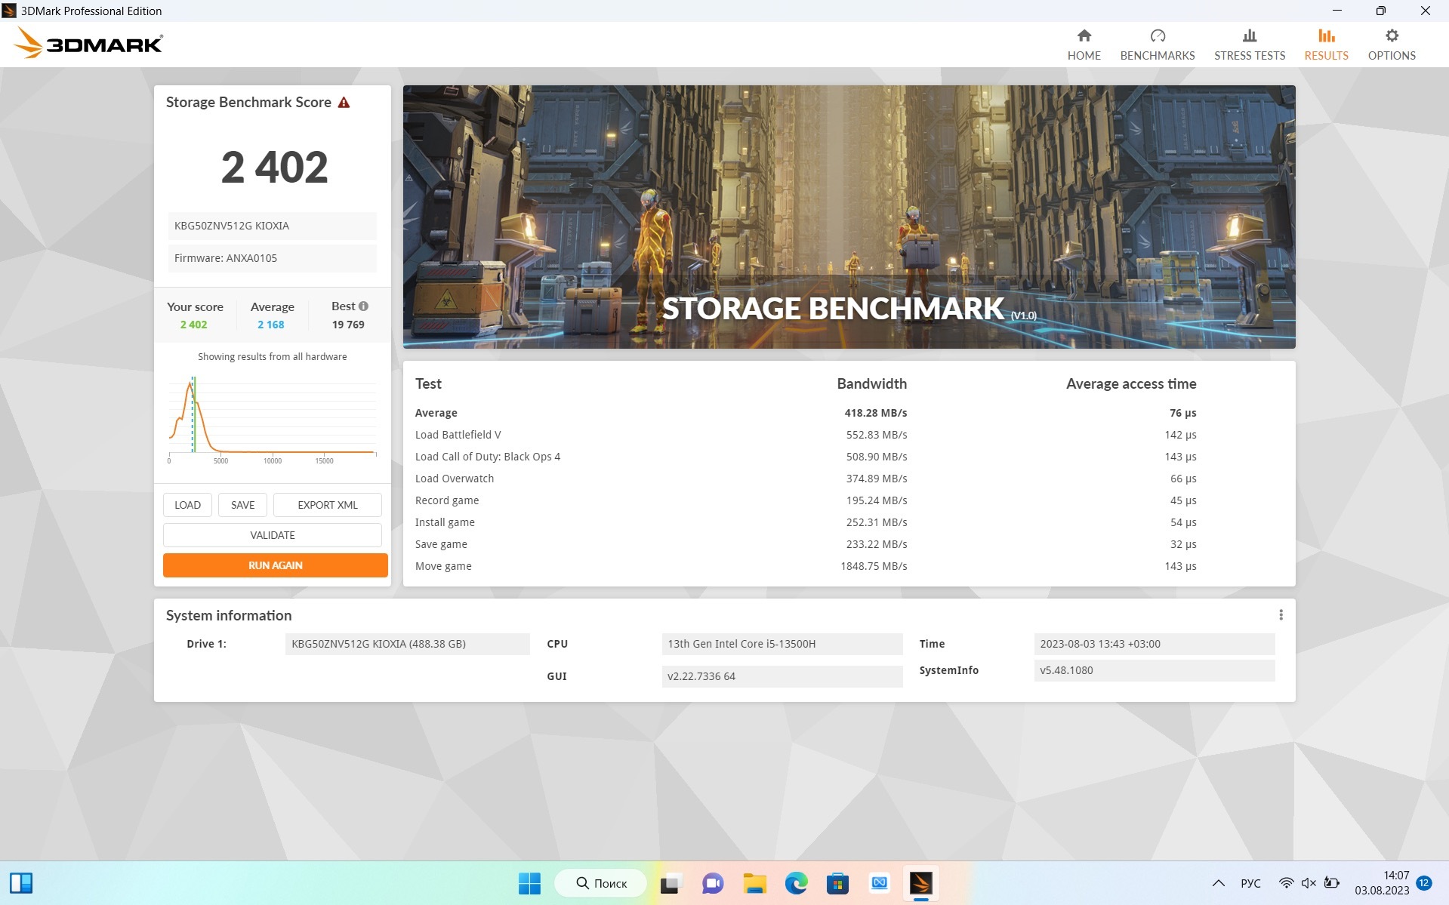Viewport: 1449px width, 905px height.
Task: Click the red warning triangle beside score title
Action: click(x=344, y=103)
